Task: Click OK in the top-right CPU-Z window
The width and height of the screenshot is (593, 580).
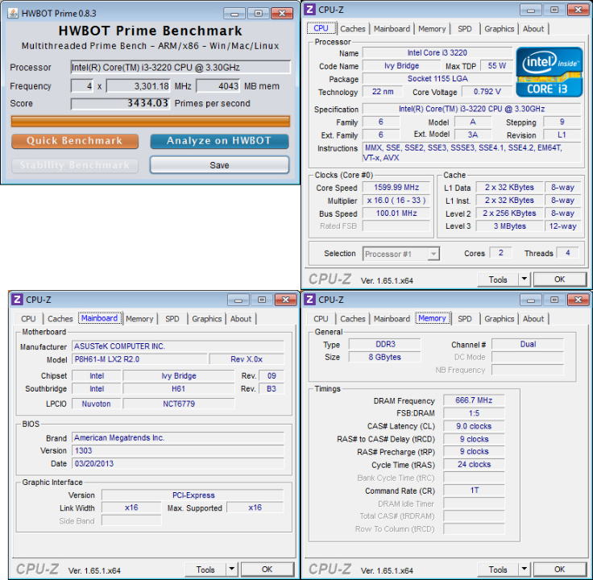Action: (560, 280)
